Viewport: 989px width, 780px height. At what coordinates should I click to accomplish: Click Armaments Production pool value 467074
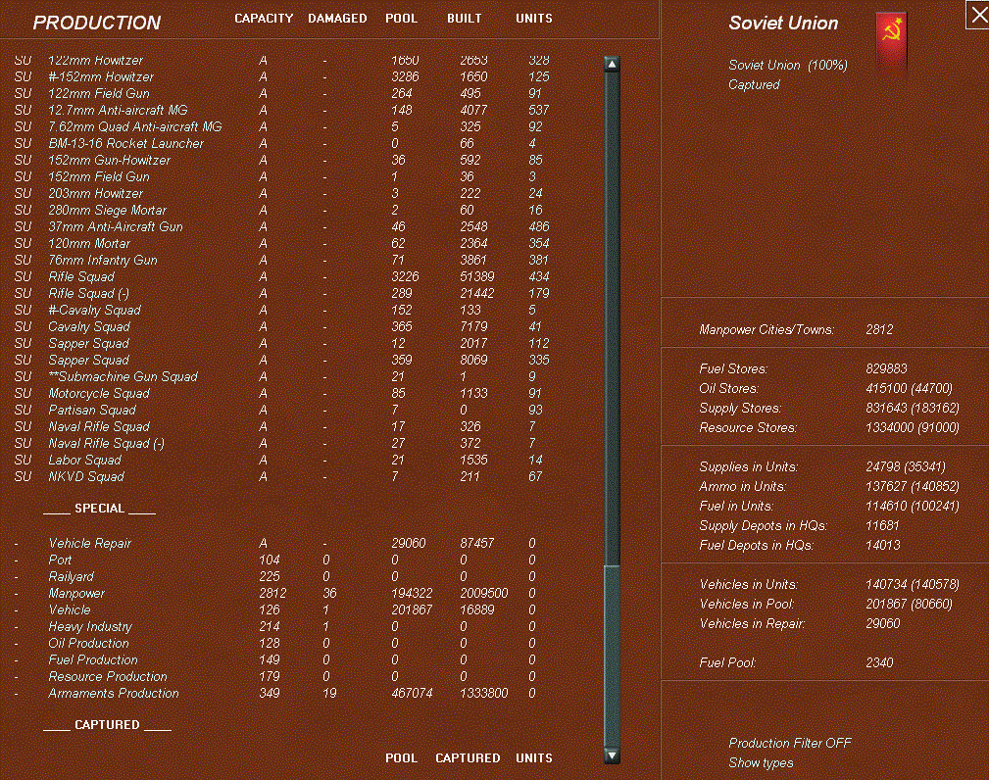point(412,693)
